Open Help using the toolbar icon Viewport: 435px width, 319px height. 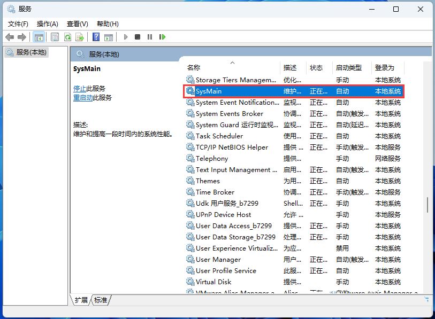(x=95, y=37)
